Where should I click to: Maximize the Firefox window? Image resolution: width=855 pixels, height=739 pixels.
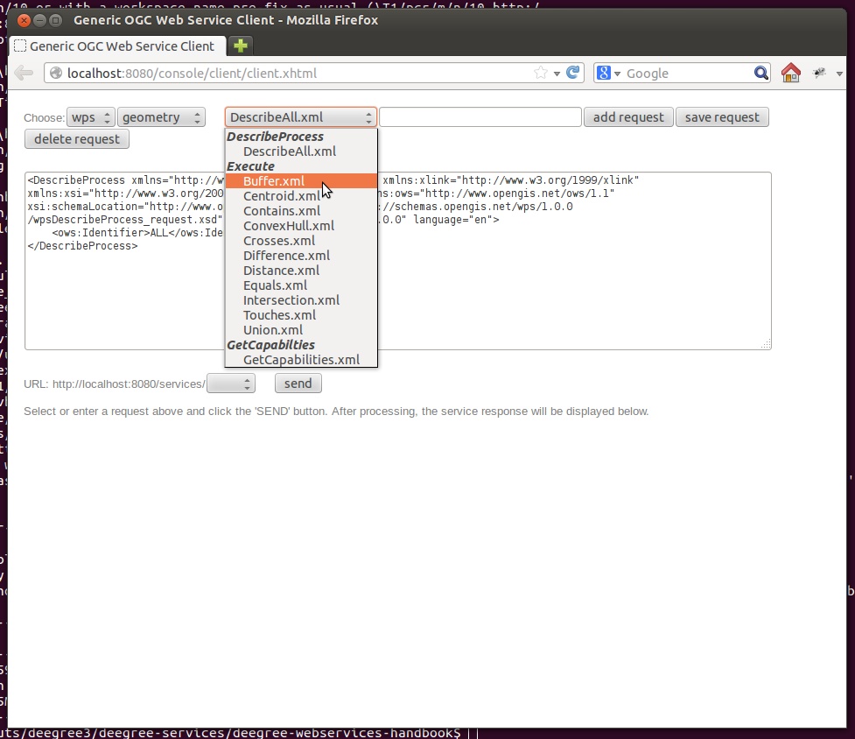pyautogui.click(x=55, y=21)
